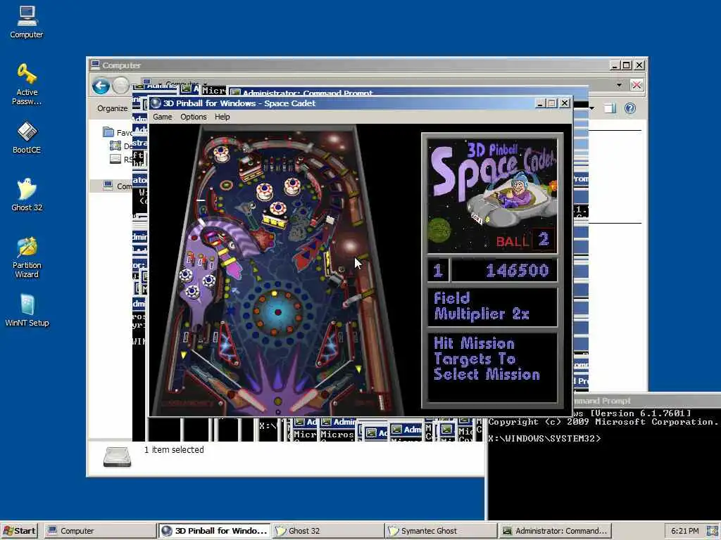
Task: Click the left flipper on the pinball table
Action: 249,401
